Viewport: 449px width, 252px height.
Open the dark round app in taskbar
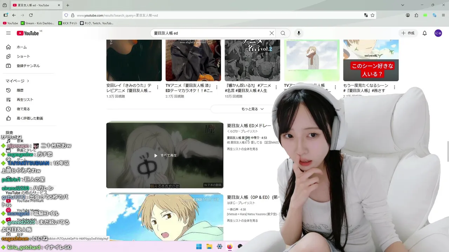click(x=240, y=246)
